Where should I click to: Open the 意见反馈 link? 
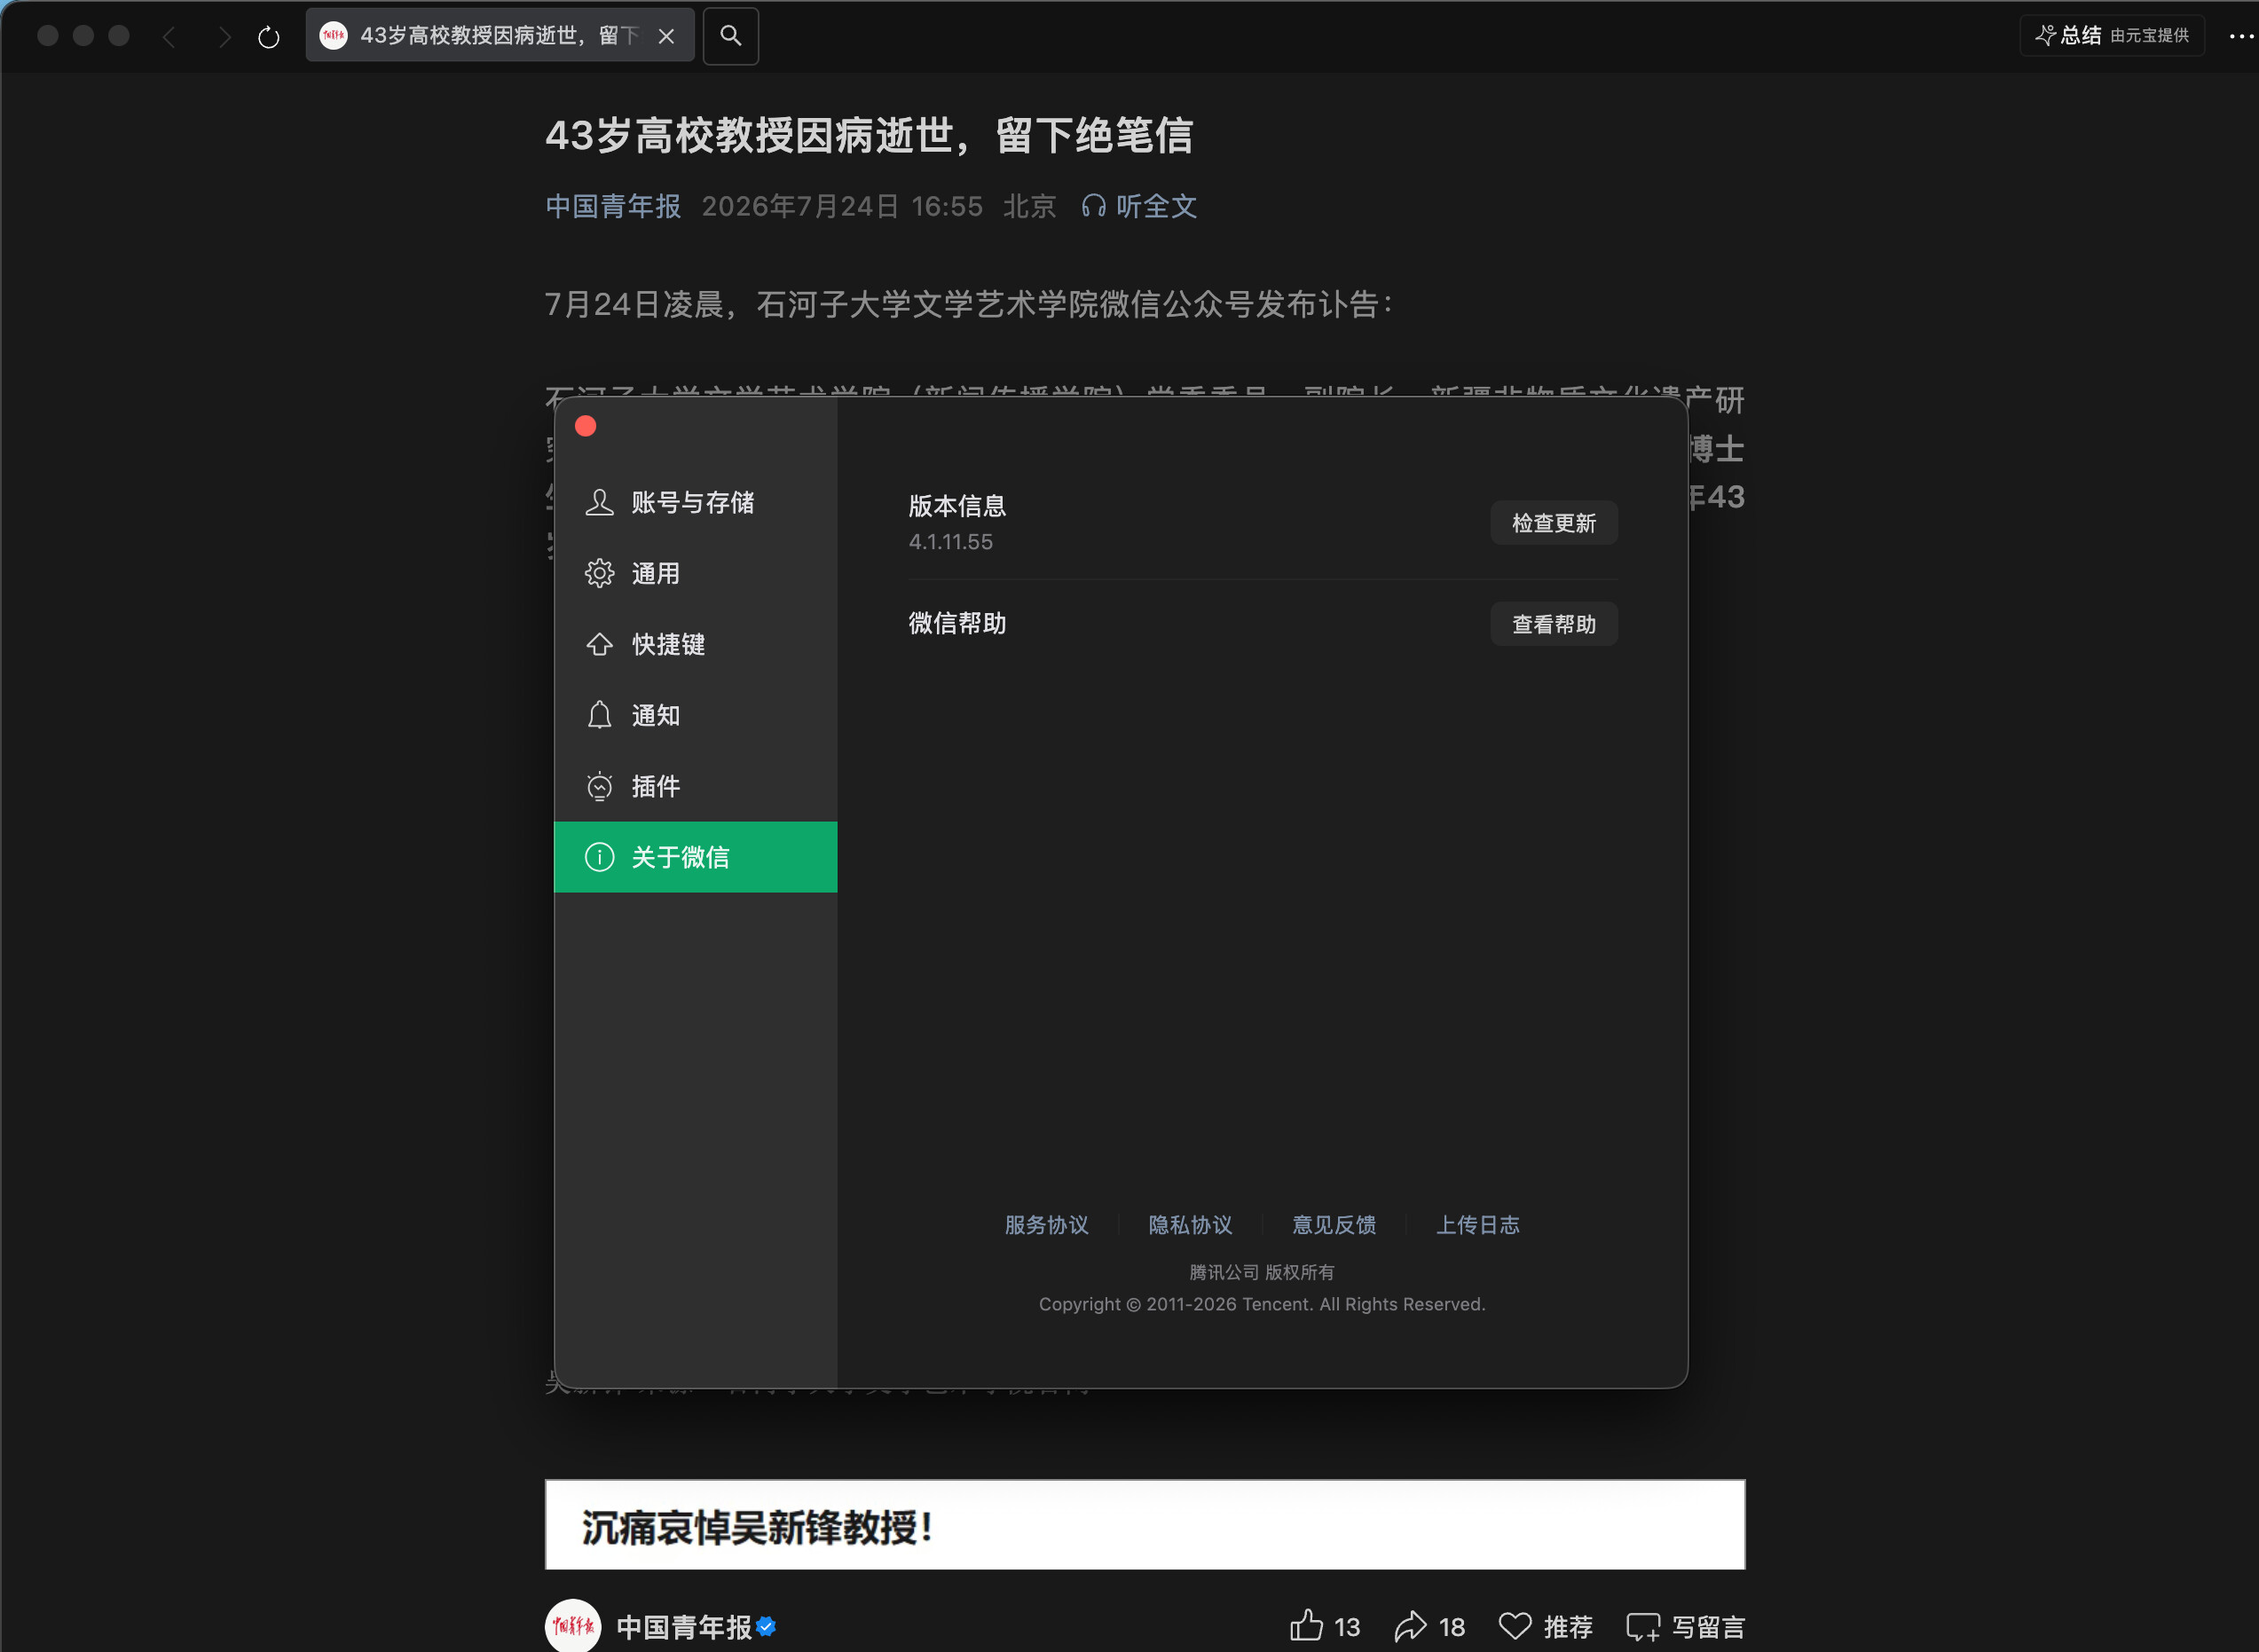point(1334,1225)
